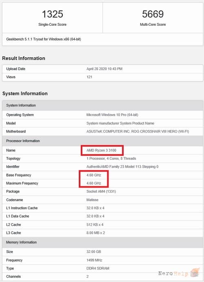Click the highlighted AMD Ryzen 3 3100 name

click(101, 150)
